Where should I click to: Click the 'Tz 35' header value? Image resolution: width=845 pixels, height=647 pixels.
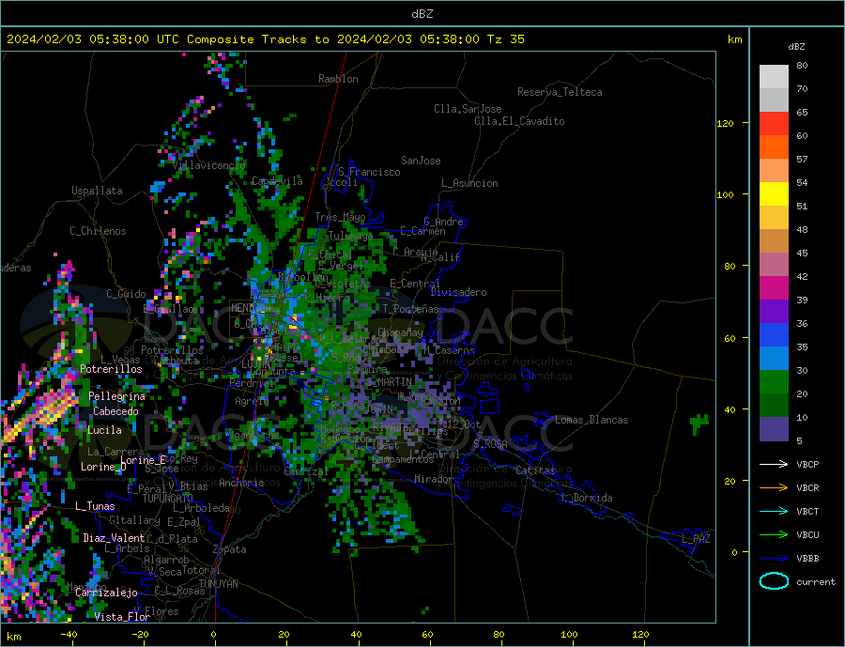coord(505,39)
